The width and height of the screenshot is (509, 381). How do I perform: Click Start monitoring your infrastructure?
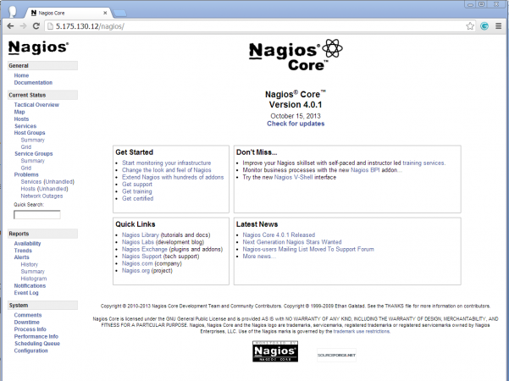tap(167, 163)
